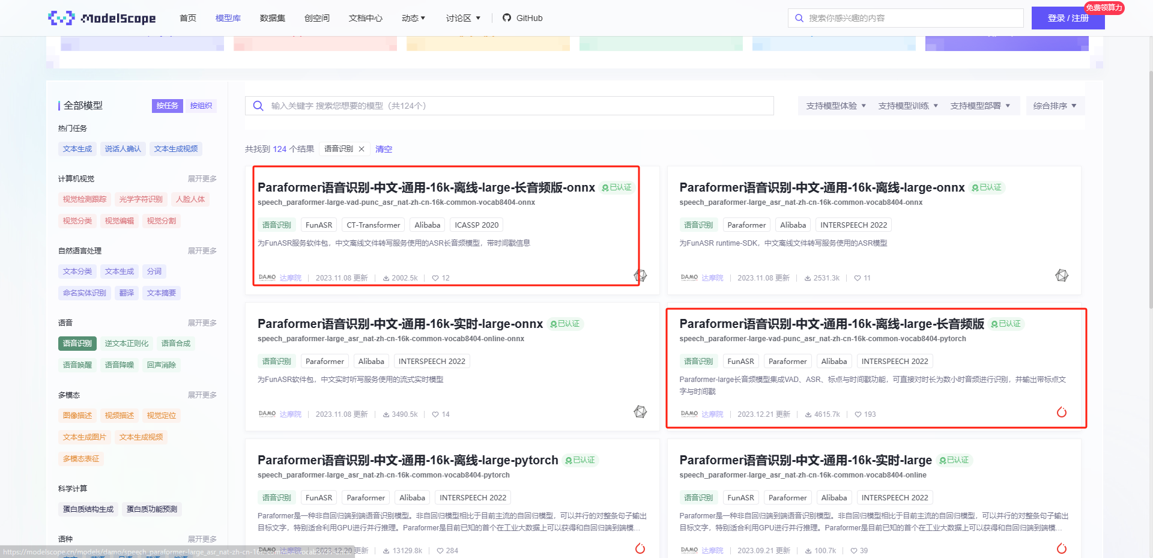Expand more 多模态 tasks
The width and height of the screenshot is (1153, 558).
coord(202,395)
